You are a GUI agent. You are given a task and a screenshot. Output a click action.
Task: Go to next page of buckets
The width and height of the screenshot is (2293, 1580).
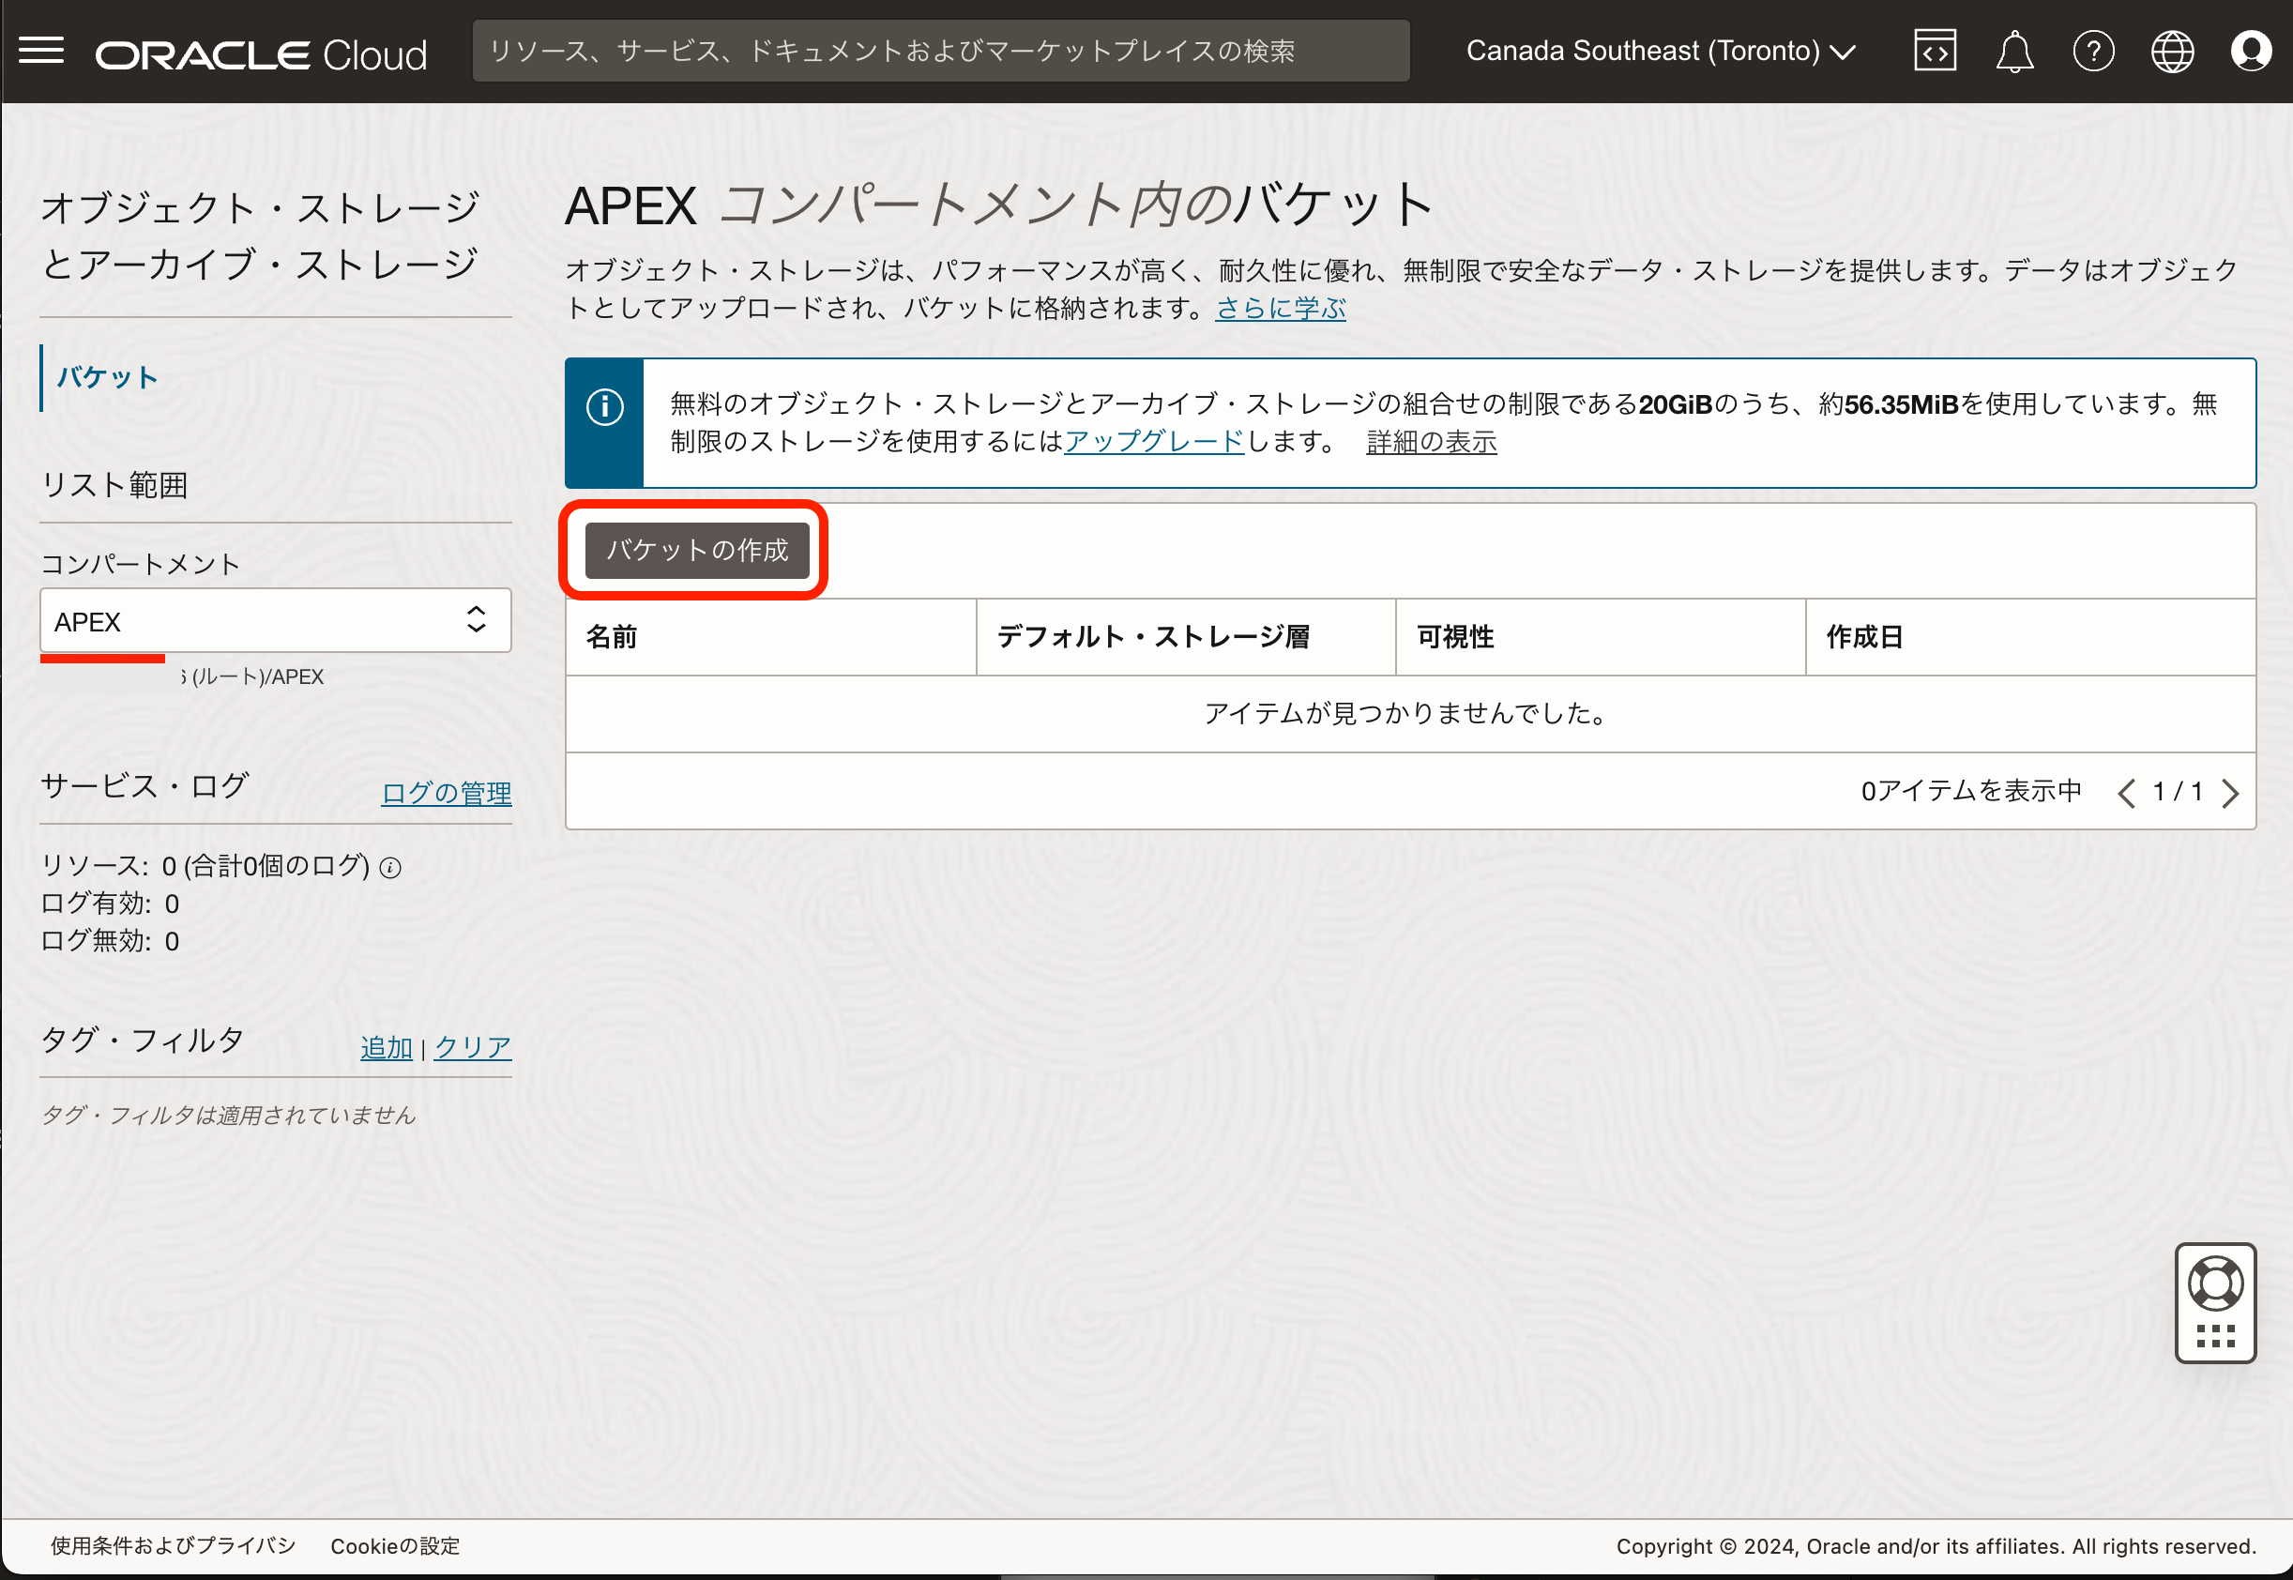coord(2231,793)
